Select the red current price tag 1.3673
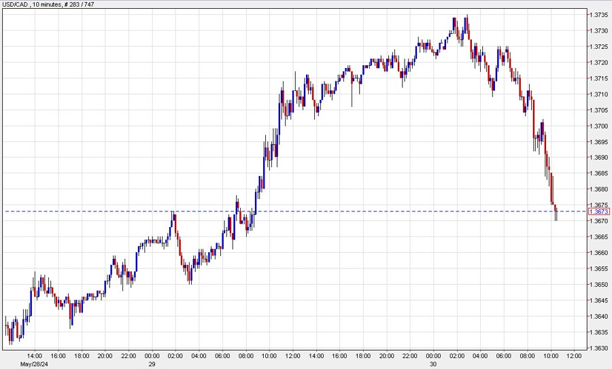Image resolution: width=612 pixels, height=369 pixels. (598, 212)
